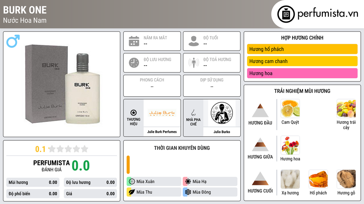
Task: Click the yellow Hương hổ phách accord bar
Action: pyautogui.click(x=302, y=49)
